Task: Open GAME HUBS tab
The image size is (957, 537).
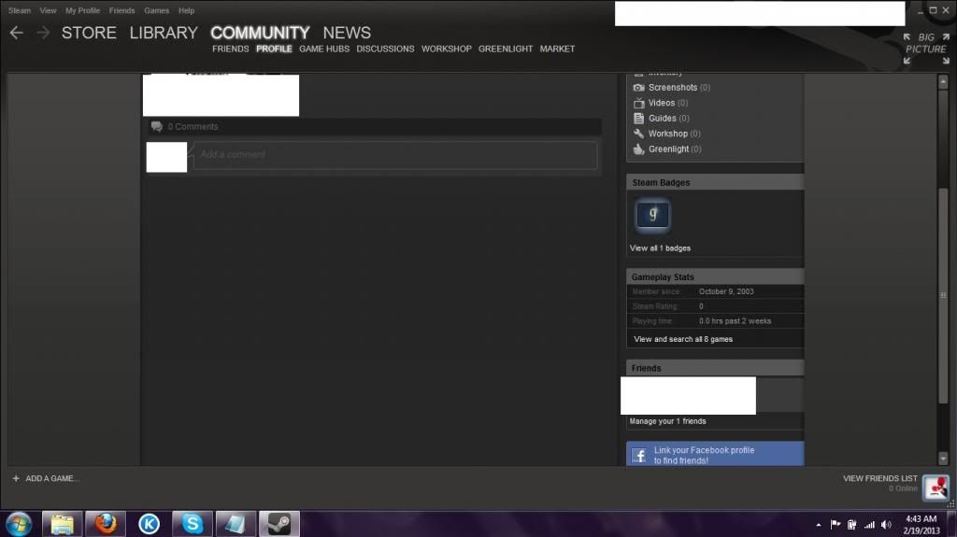Action: pos(324,49)
